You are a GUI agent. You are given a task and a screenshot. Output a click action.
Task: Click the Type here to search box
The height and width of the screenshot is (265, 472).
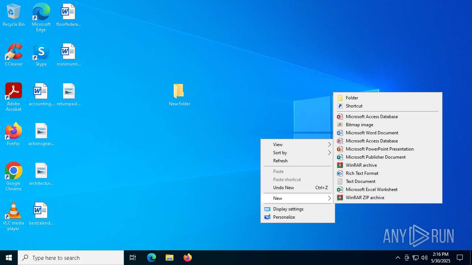point(71,258)
